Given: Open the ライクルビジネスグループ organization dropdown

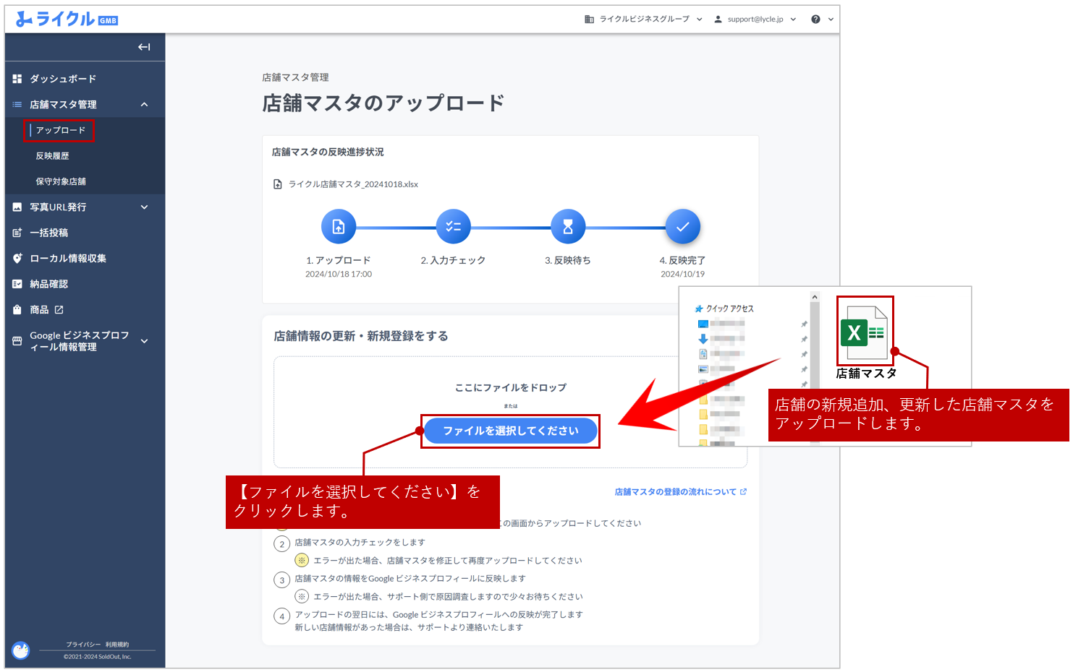Looking at the screenshot, I should [x=643, y=20].
